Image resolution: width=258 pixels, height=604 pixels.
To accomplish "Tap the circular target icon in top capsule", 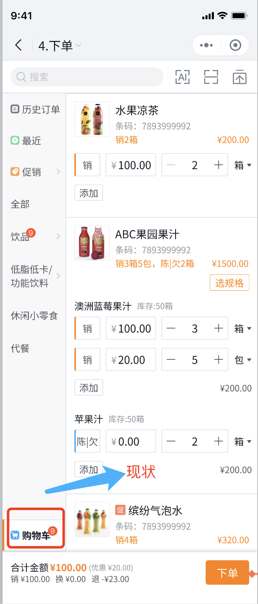I will 235,45.
